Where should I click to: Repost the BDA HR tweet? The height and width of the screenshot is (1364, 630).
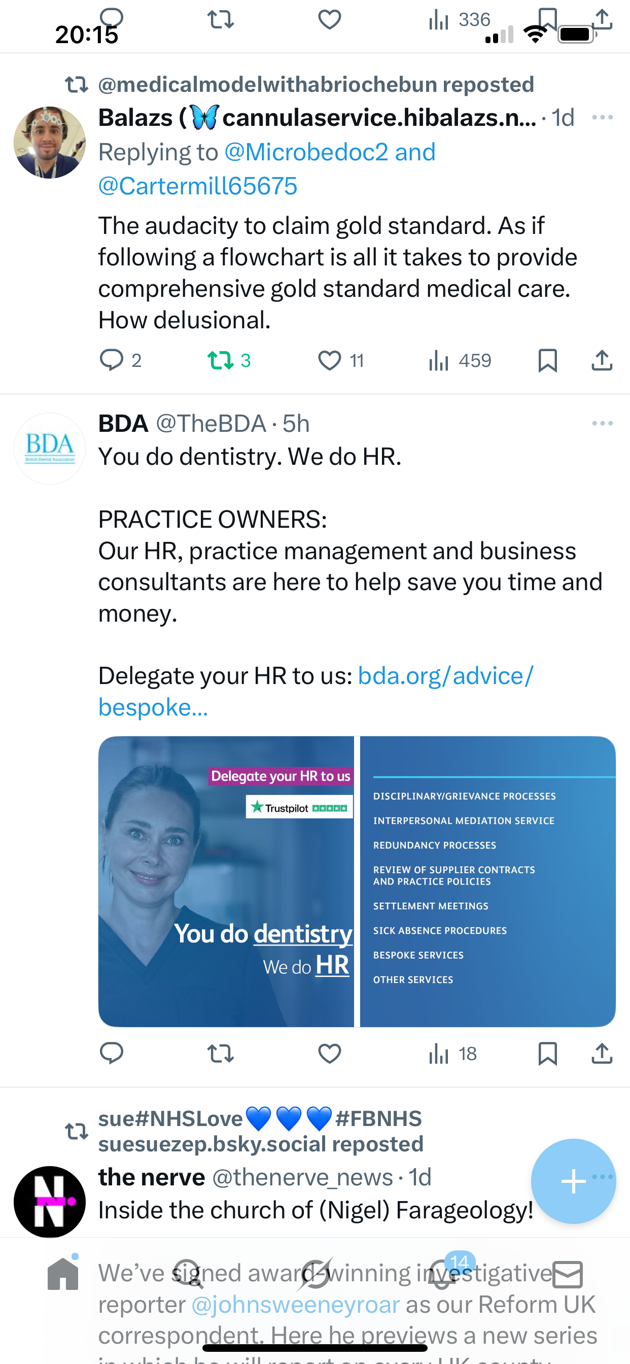click(220, 1054)
